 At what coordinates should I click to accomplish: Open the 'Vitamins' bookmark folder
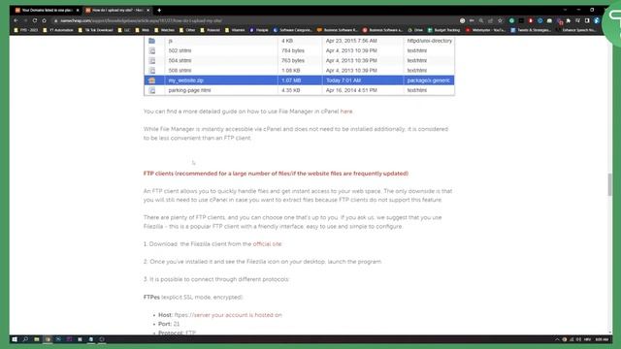pyautogui.click(x=235, y=30)
